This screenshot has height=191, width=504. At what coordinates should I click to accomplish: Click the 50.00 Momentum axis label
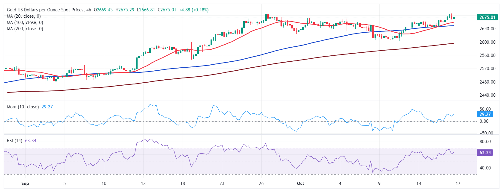(485, 109)
